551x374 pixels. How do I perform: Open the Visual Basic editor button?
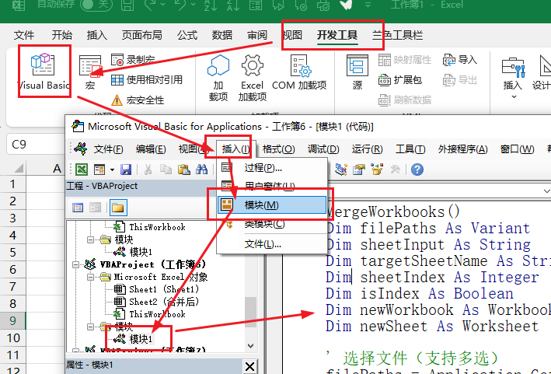(44, 72)
